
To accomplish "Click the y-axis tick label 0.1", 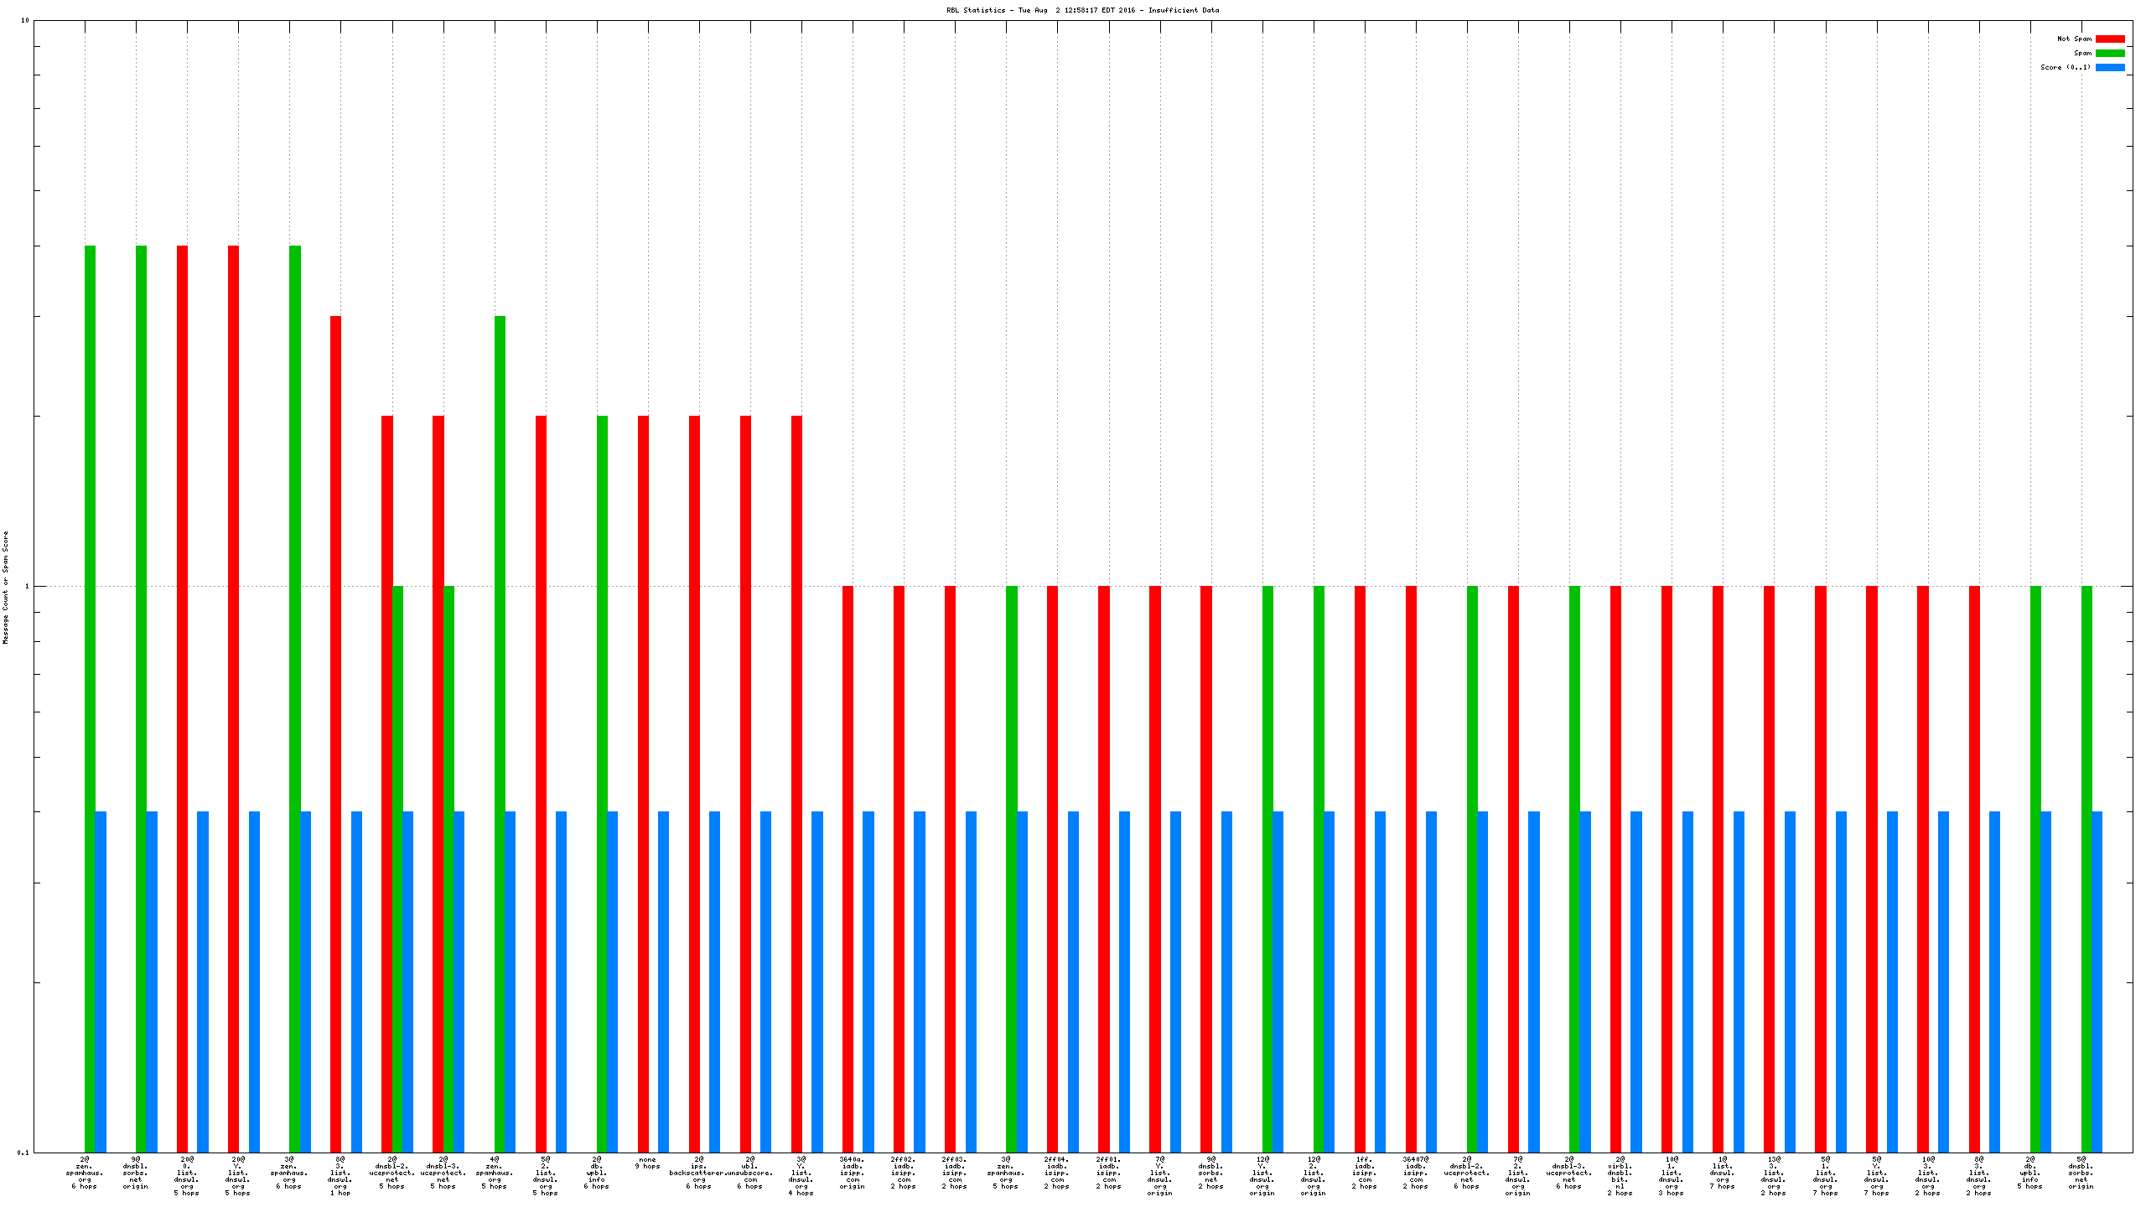I will (x=23, y=1153).
